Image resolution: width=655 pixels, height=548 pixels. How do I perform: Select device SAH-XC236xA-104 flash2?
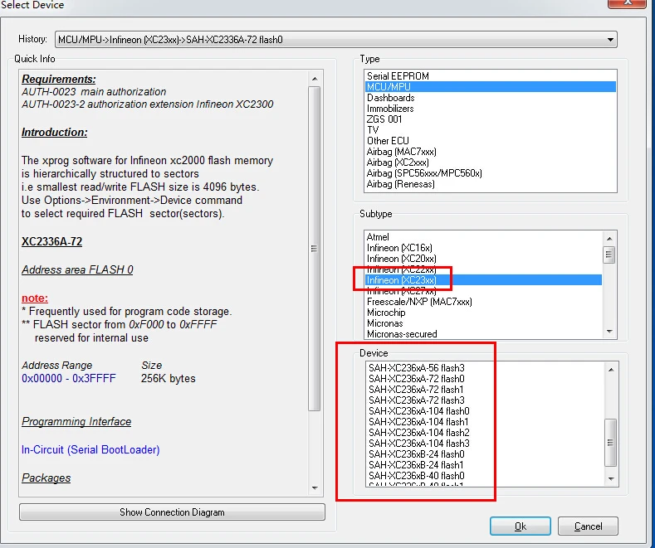[485, 433]
